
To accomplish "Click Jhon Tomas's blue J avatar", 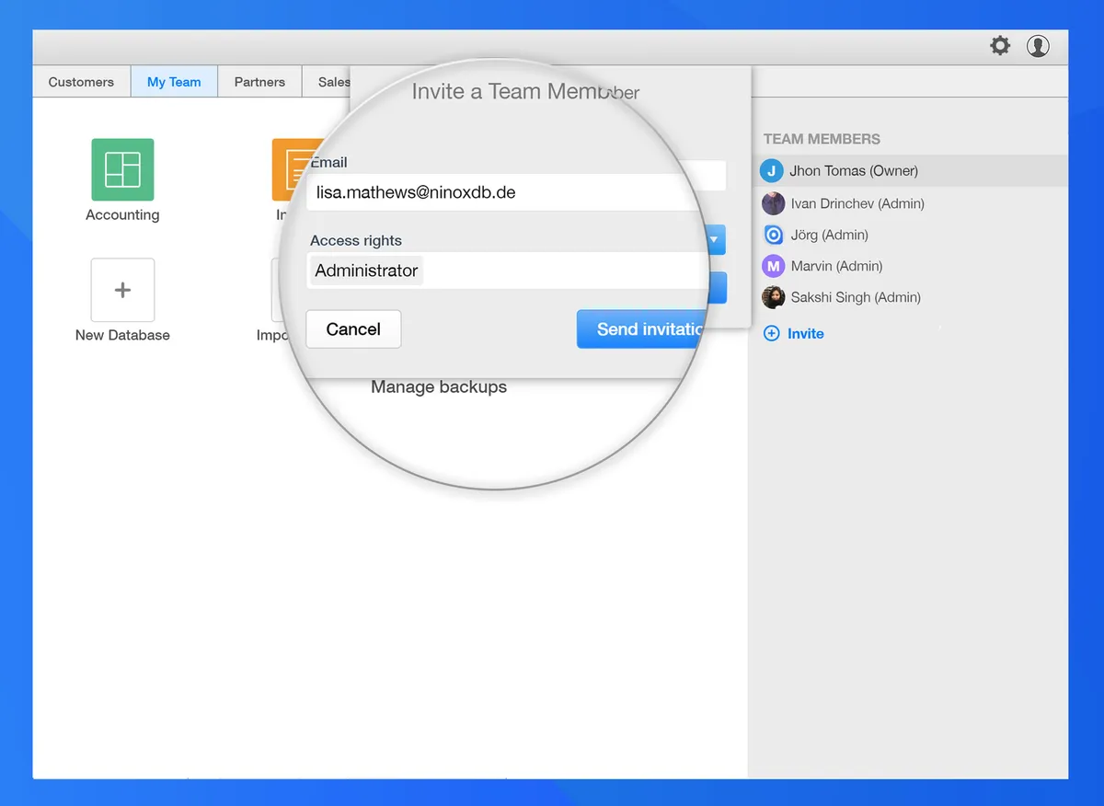I will click(x=771, y=170).
